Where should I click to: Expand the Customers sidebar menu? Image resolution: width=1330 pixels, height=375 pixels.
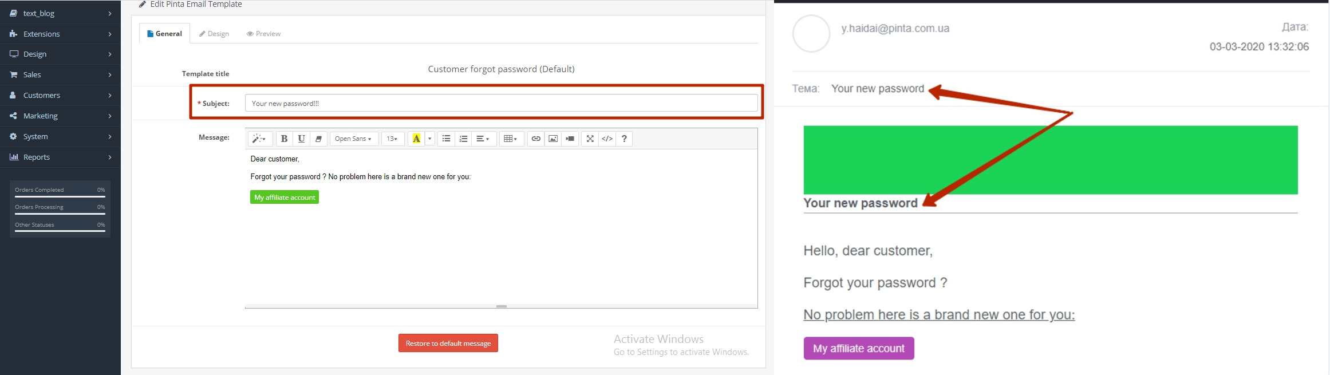click(60, 95)
